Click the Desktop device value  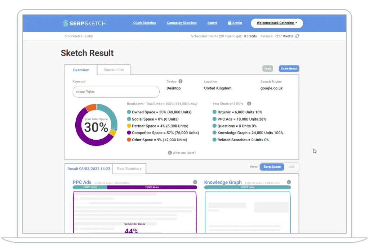(173, 88)
